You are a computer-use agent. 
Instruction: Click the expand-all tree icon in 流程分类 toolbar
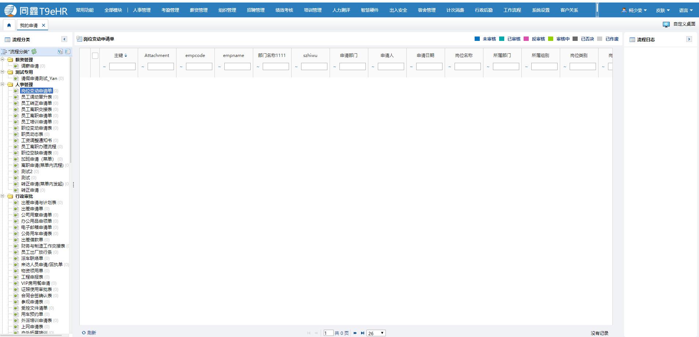pyautogui.click(x=60, y=51)
